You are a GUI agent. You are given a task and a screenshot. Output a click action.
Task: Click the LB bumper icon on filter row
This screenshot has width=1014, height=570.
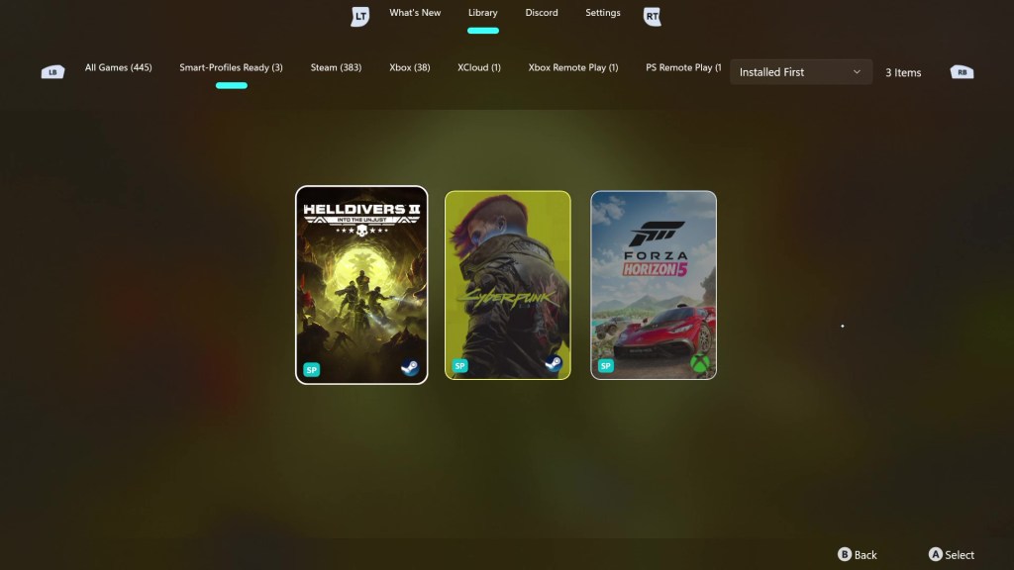pyautogui.click(x=51, y=70)
